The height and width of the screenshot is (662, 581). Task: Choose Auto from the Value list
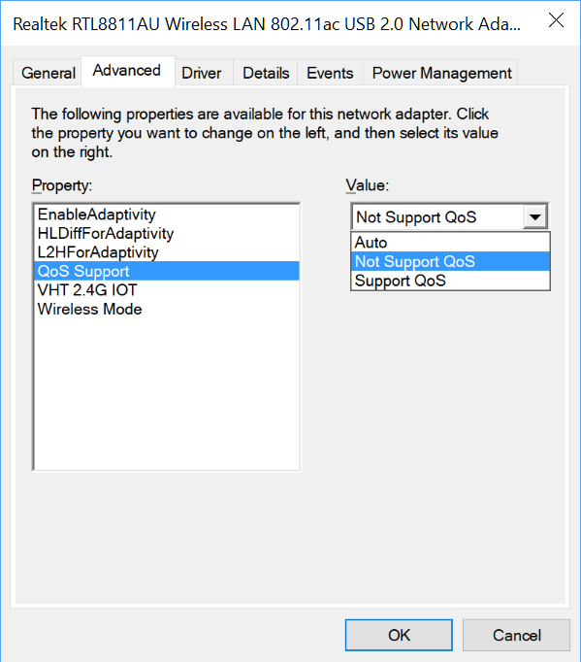pos(450,243)
